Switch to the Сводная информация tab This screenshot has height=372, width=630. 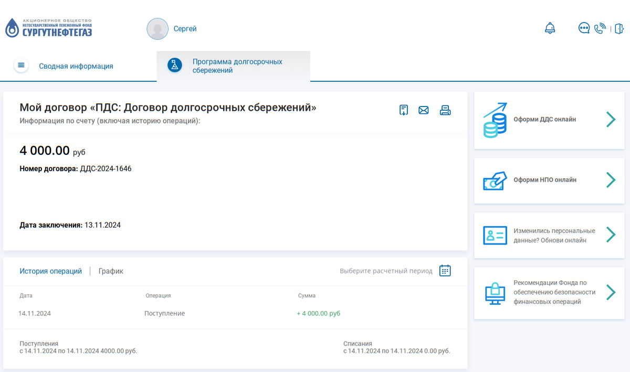[76, 66]
